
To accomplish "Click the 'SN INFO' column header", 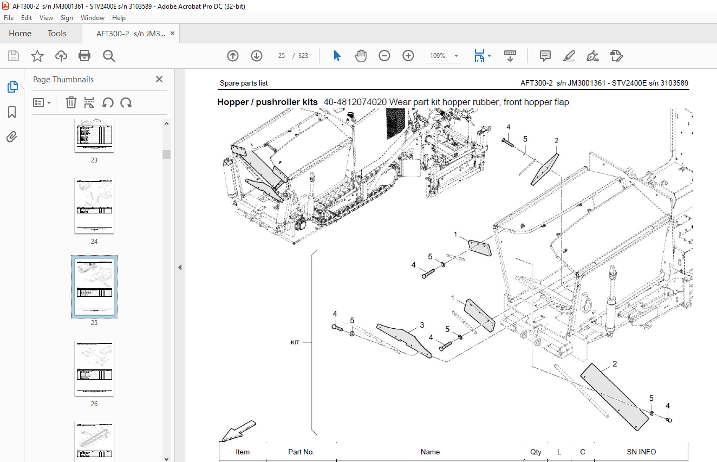I will pyautogui.click(x=641, y=452).
